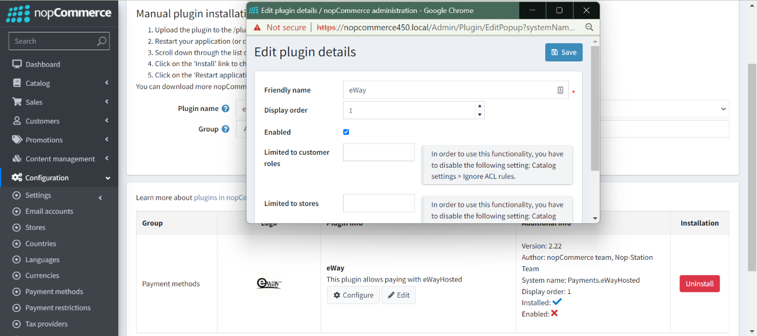
Task: Click the nopCommerce favicon in popup title bar
Action: click(254, 10)
